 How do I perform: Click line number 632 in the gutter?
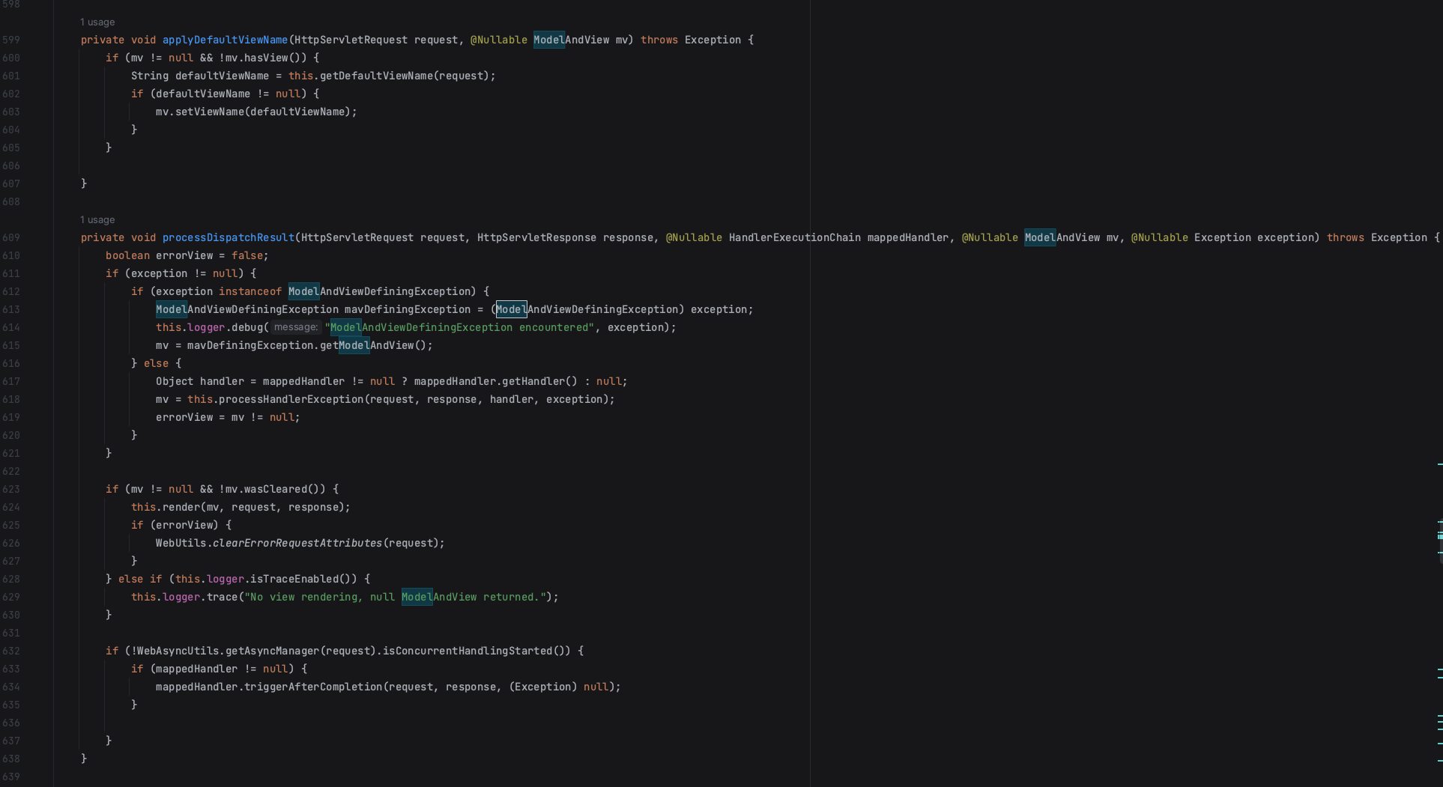tap(11, 651)
